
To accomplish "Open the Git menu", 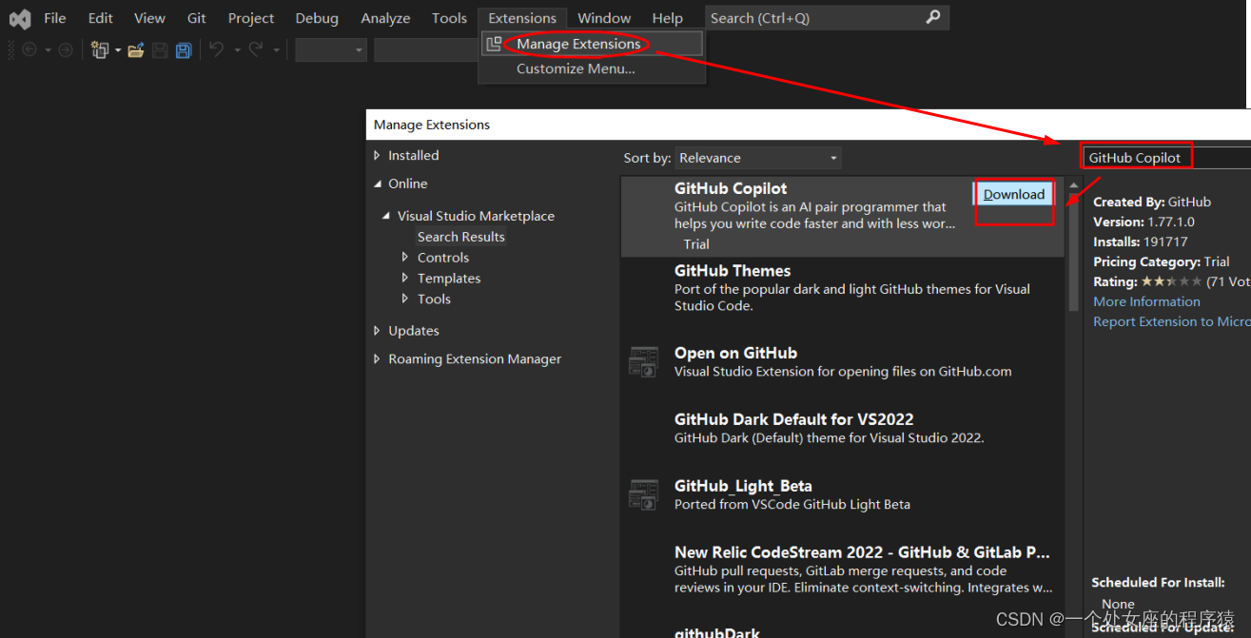I will pyautogui.click(x=197, y=18).
